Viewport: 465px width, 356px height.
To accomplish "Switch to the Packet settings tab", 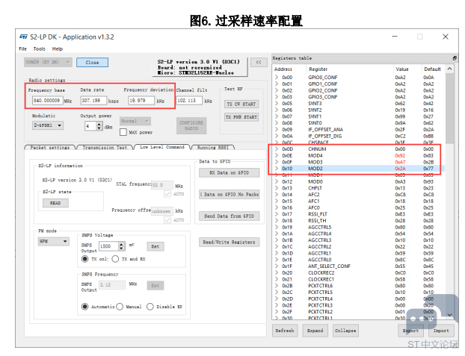I will coord(50,147).
